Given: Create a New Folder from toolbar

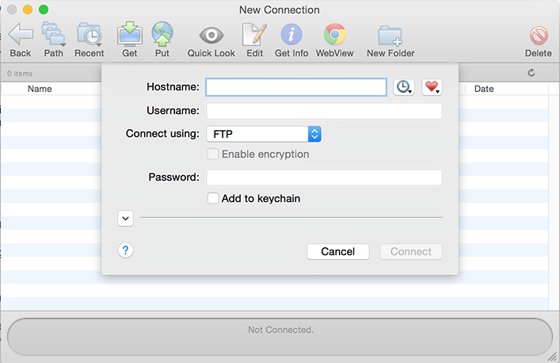Looking at the screenshot, I should click(x=390, y=36).
